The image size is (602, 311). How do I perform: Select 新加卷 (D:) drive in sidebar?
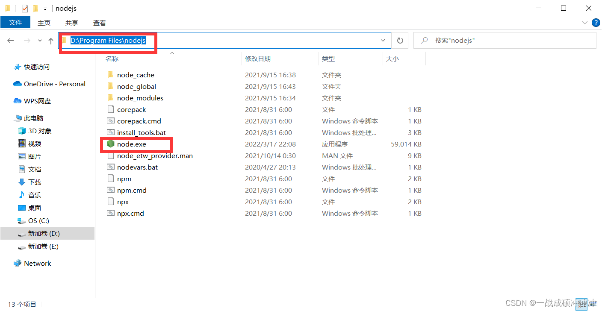[x=47, y=233]
